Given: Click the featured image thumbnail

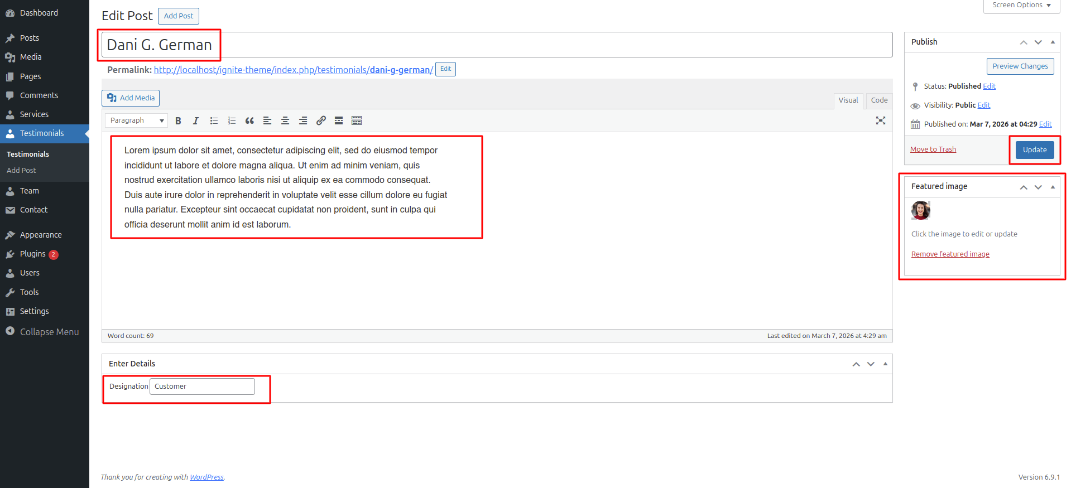Looking at the screenshot, I should [921, 210].
